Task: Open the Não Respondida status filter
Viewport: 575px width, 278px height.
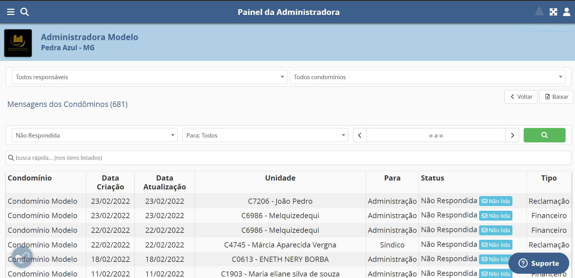Action: 95,135
